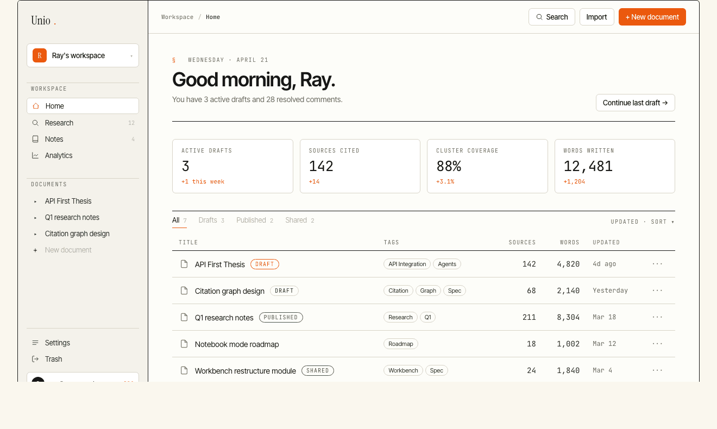Expand Citation graph design in Documents tree
The width and height of the screenshot is (717, 429).
(35, 234)
